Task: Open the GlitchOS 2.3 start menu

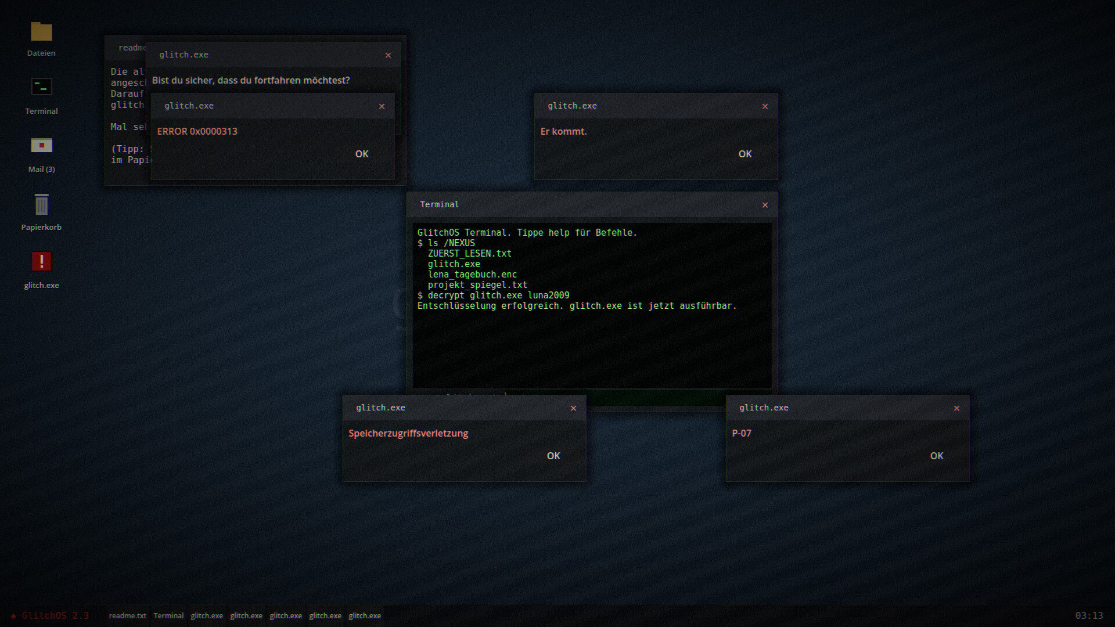Action: click(50, 615)
